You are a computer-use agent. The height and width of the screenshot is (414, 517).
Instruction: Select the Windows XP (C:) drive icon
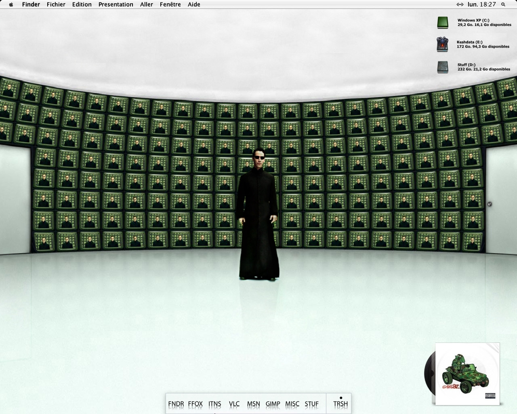[443, 22]
